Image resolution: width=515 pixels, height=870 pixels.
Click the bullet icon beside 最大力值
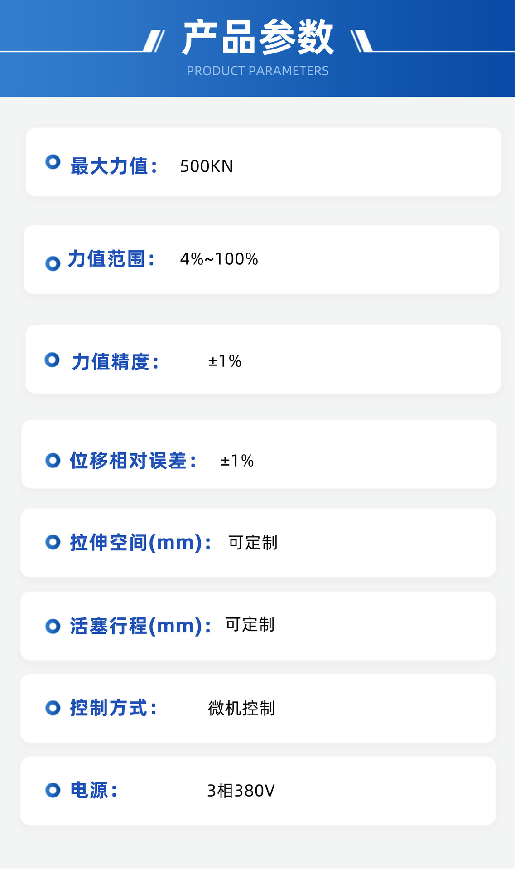point(53,162)
